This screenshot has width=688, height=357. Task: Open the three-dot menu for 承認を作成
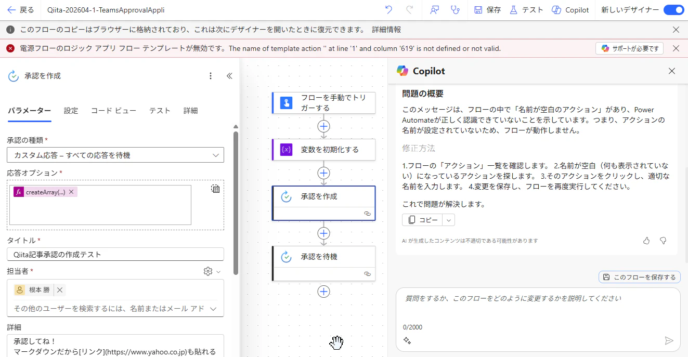pyautogui.click(x=211, y=76)
